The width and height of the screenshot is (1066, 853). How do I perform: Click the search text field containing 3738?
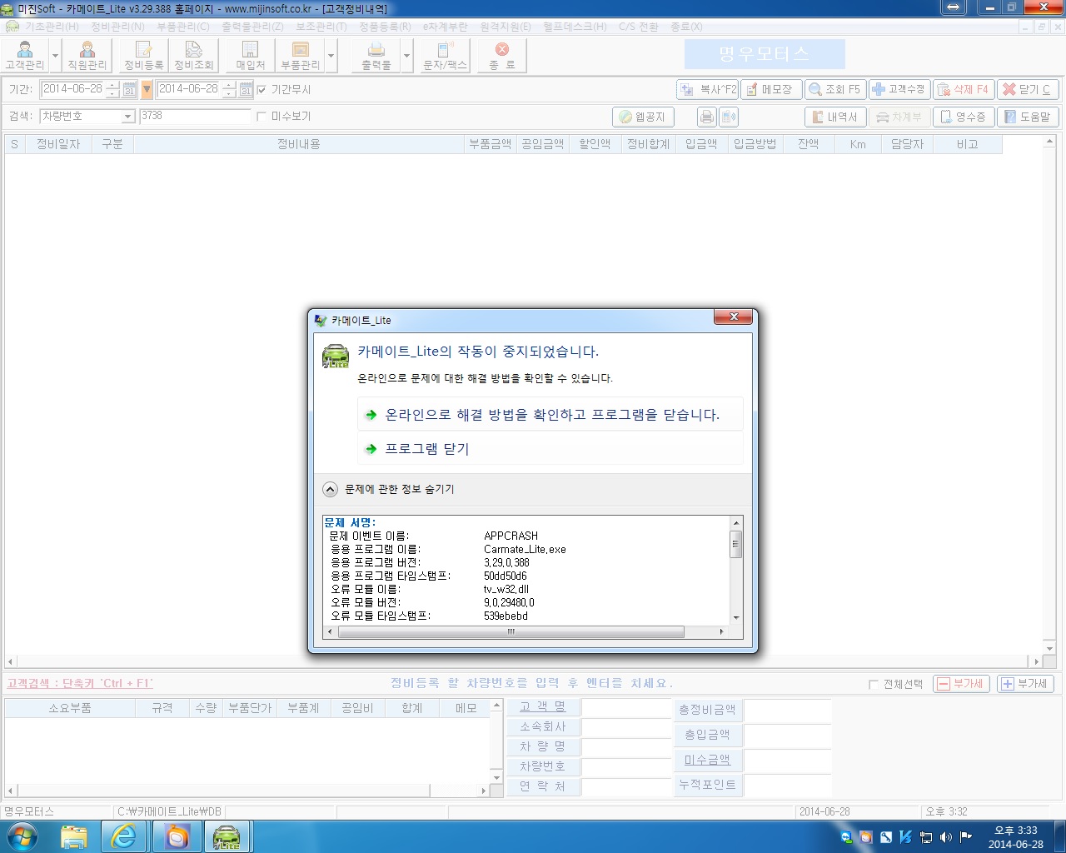[195, 117]
